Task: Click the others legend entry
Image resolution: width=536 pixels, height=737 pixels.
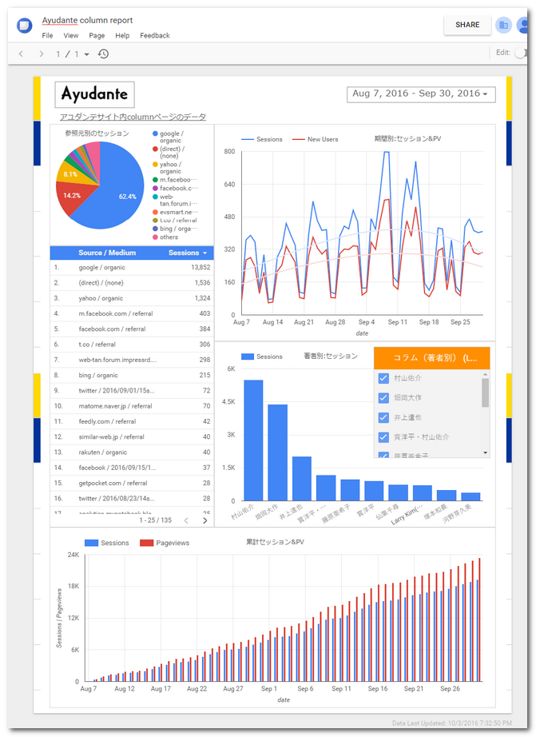Action: click(165, 237)
